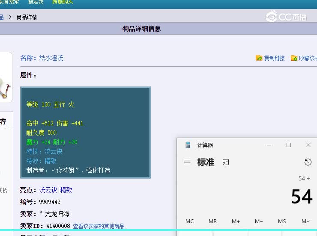Click calculator MS memory store button
The image size is (317, 236).
coord(282,221)
